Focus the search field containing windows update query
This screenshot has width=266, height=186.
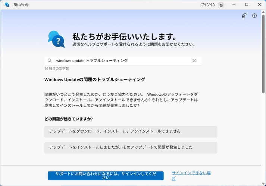[x=123, y=61]
